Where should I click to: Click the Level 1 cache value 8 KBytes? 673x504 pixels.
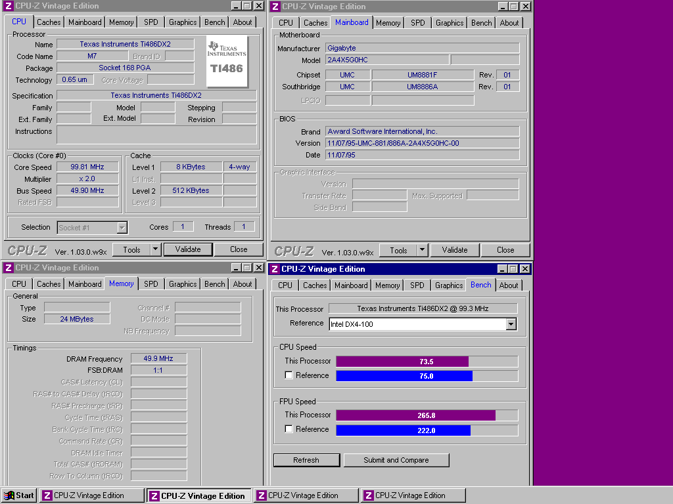[x=191, y=167]
